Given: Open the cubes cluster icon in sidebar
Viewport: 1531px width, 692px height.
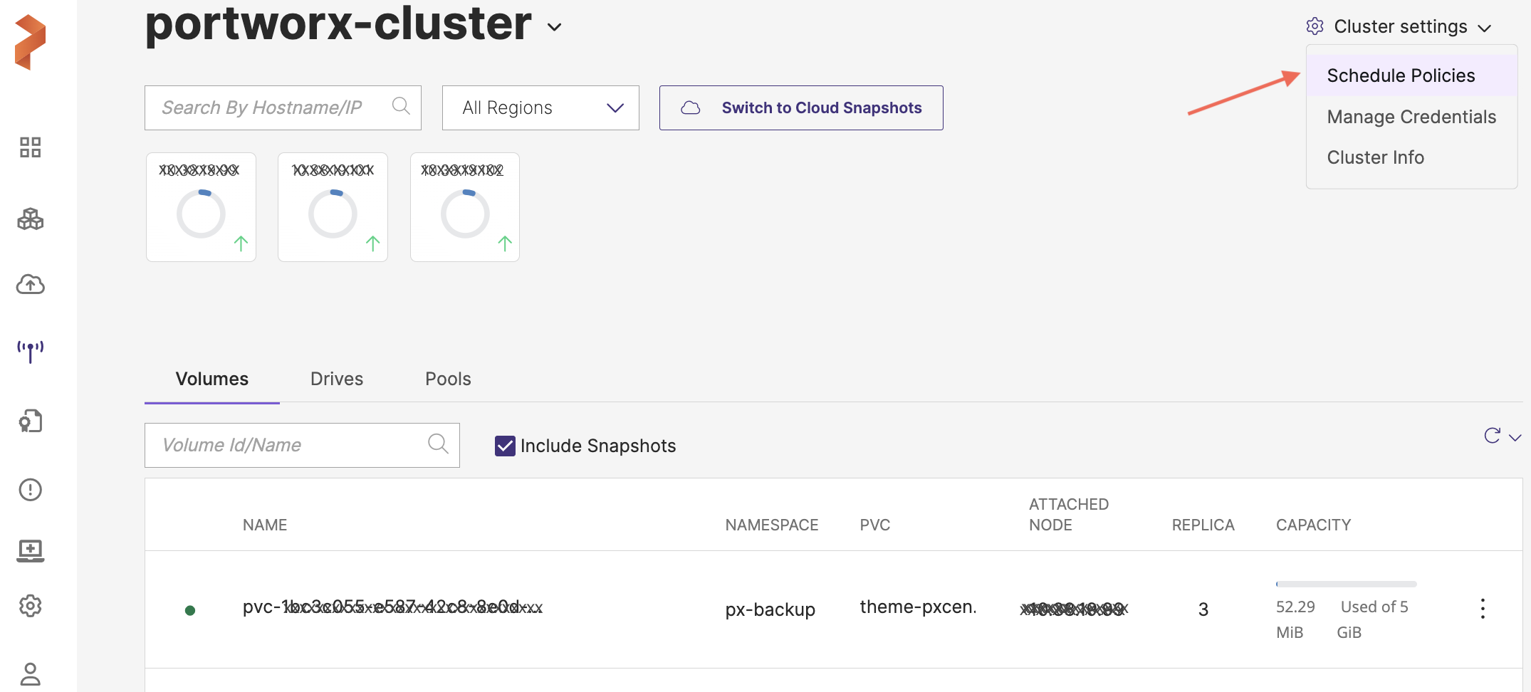Looking at the screenshot, I should tap(31, 219).
